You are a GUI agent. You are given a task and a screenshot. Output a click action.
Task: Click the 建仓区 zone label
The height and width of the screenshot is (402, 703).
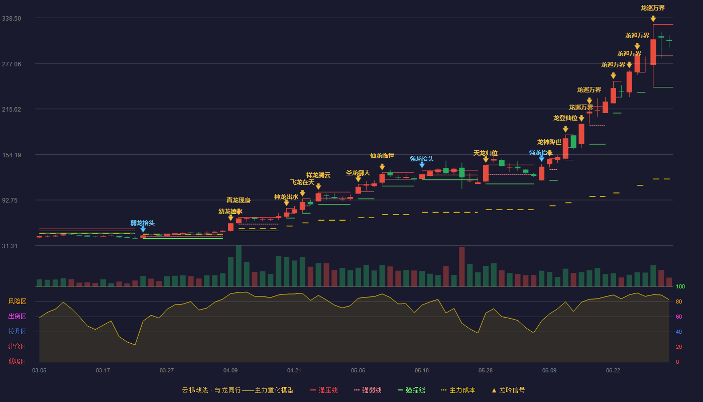click(x=18, y=347)
